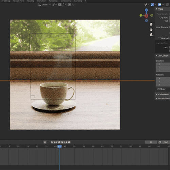170x170 pixels.
Task: Toggle the proportional editing icon
Action: [69, 5]
